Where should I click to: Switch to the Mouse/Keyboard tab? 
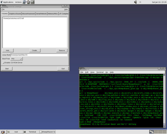coord(28,14)
